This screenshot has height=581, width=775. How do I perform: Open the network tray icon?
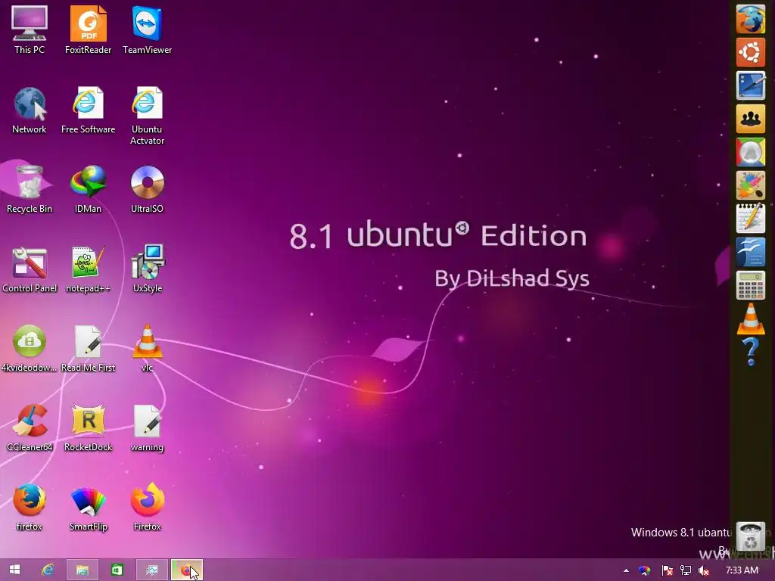pyautogui.click(x=686, y=570)
